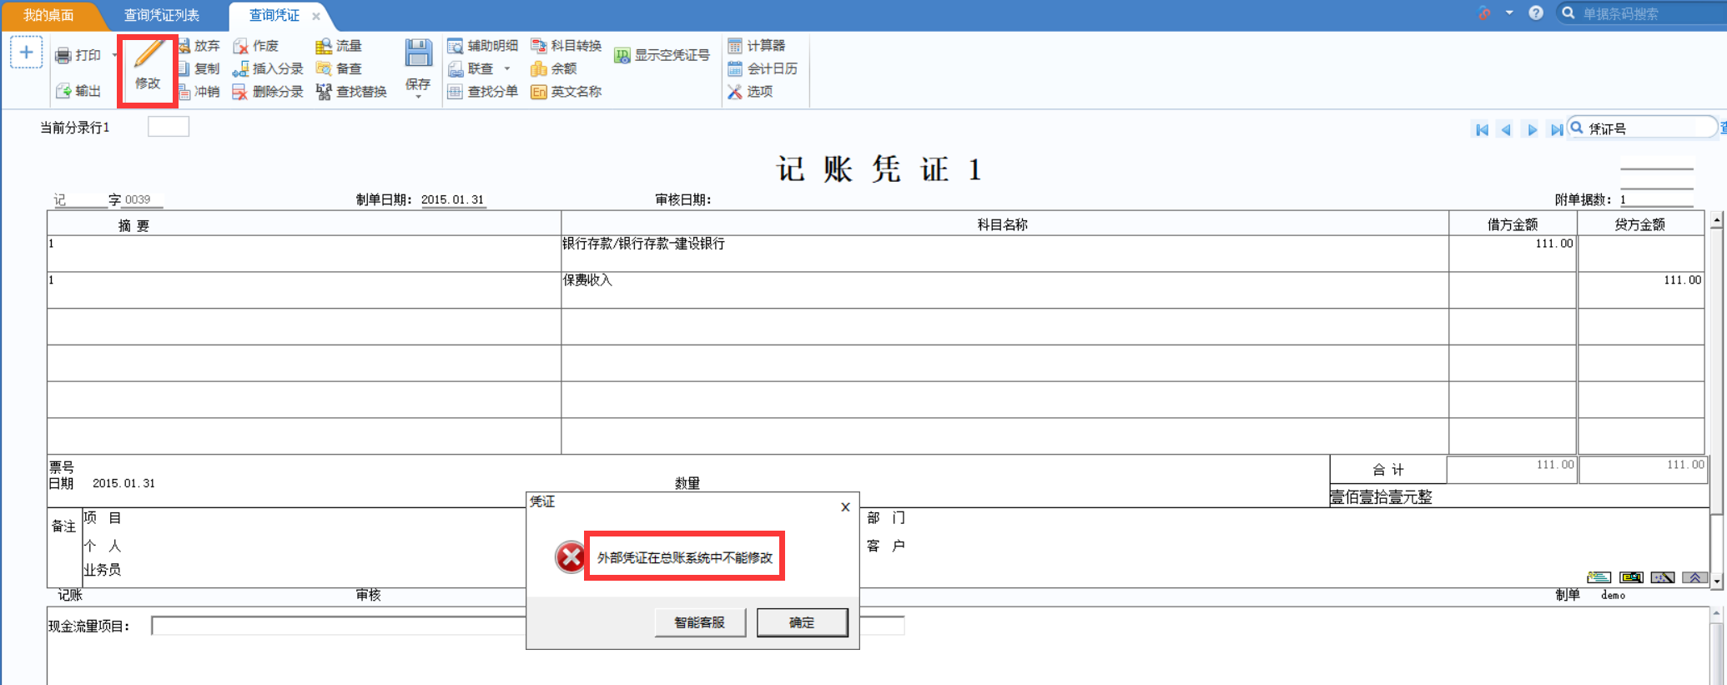The image size is (1727, 685).
Task: Jump to the next voucher with right arrow
Action: click(1532, 130)
